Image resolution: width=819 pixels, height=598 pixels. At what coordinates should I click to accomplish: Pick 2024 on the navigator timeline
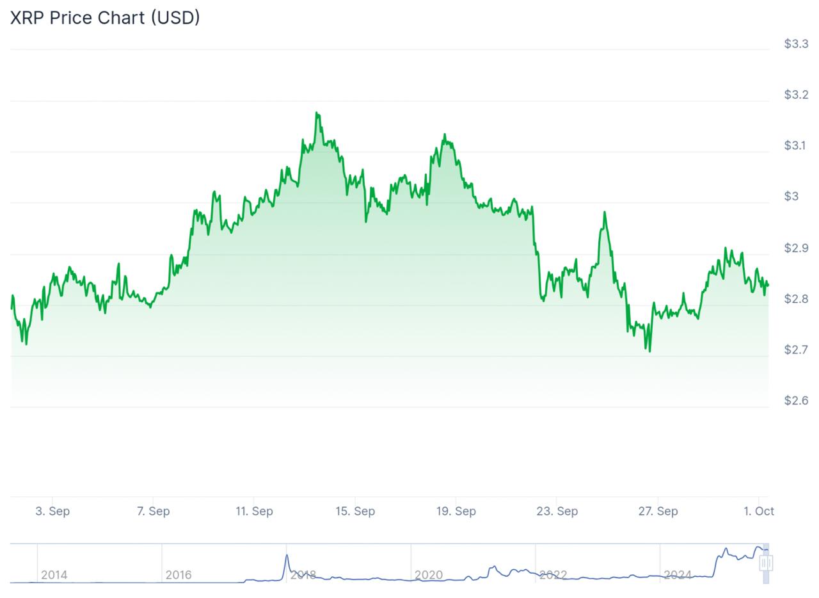tap(678, 575)
